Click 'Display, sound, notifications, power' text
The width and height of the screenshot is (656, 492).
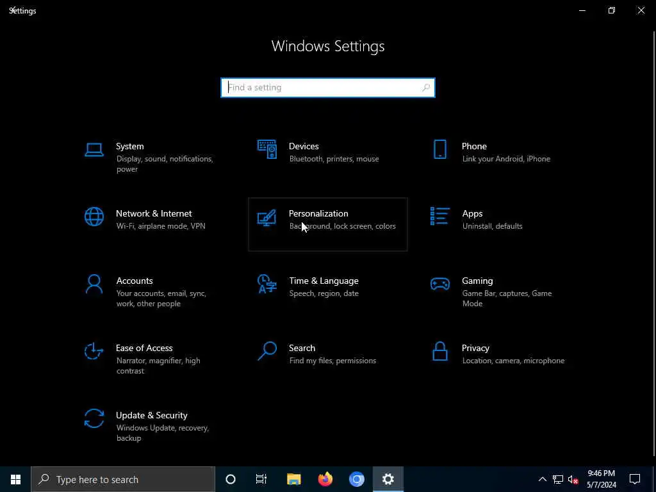[x=165, y=164]
